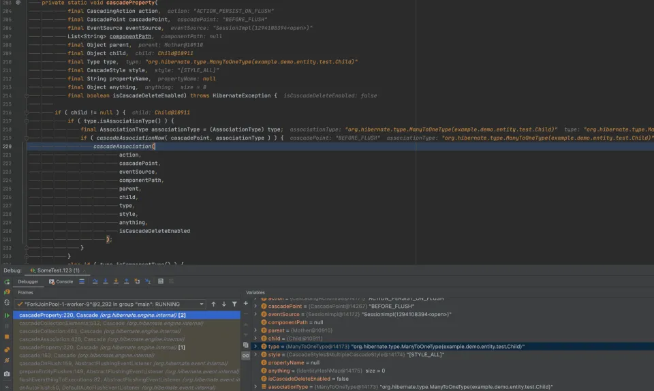Image resolution: width=654 pixels, height=391 pixels.
Task: Click Show Execution Point icon in toolbar
Action: pyautogui.click(x=82, y=281)
